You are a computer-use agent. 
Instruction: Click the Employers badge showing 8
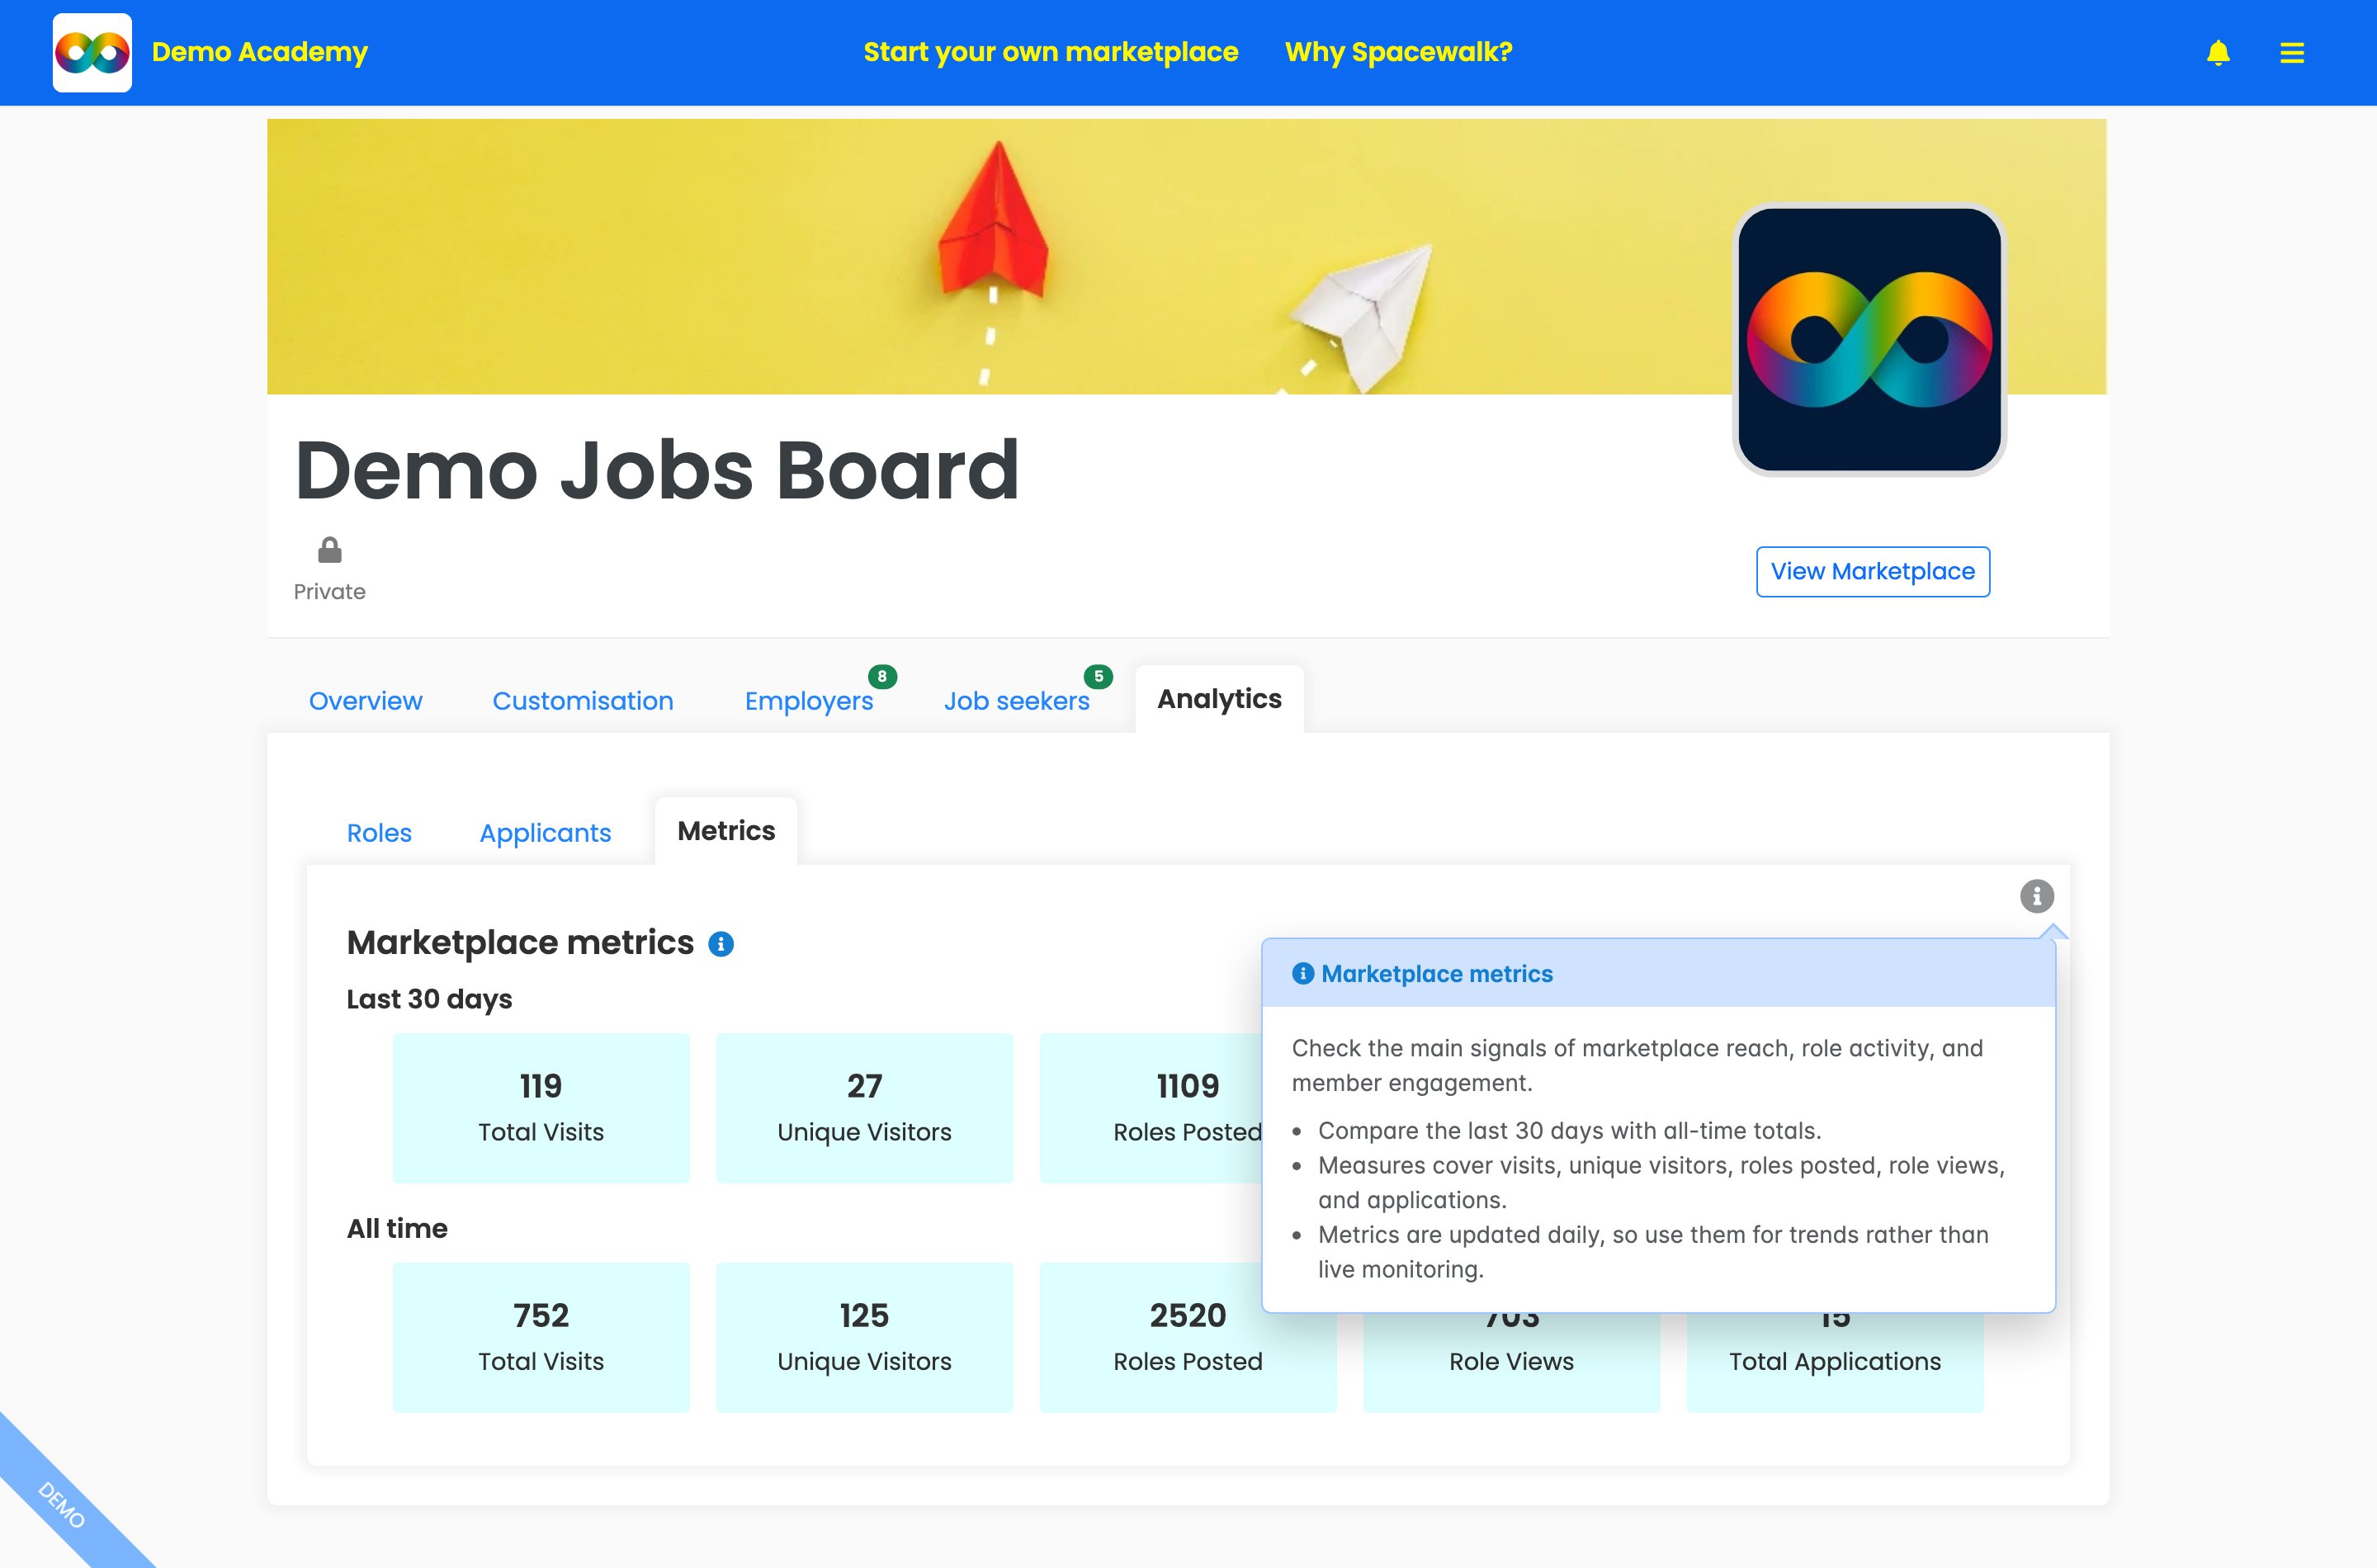point(882,677)
